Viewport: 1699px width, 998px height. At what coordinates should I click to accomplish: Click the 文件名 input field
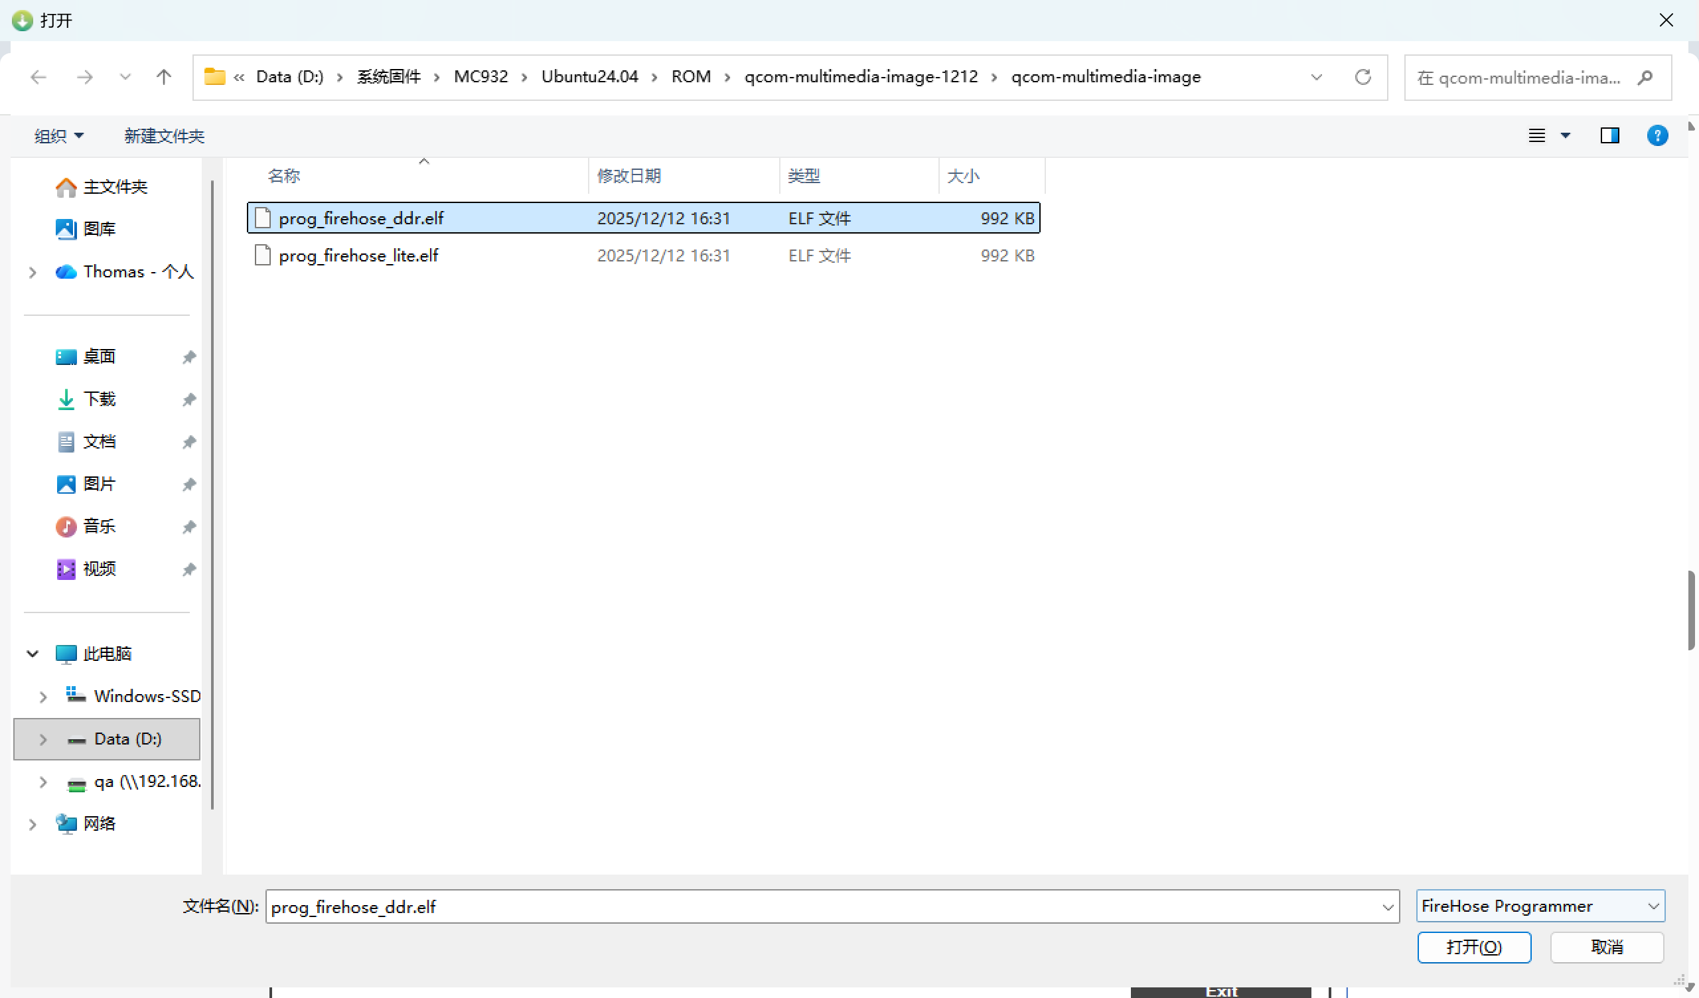tap(809, 906)
